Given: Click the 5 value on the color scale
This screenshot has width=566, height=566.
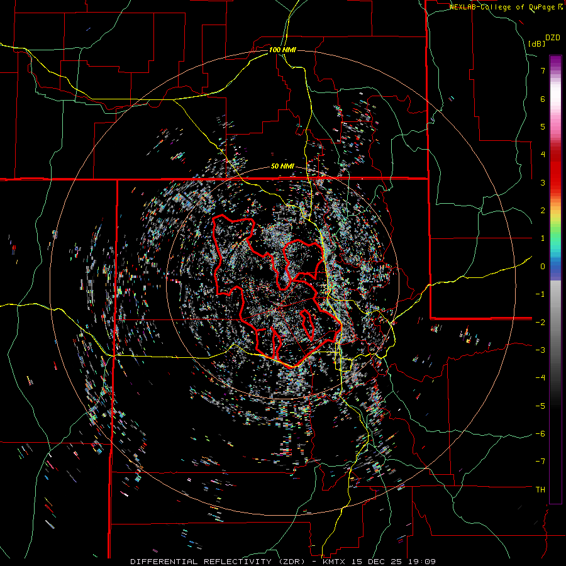Looking at the screenshot, I should [543, 126].
